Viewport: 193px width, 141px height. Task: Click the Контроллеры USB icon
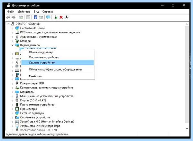click(x=17, y=83)
